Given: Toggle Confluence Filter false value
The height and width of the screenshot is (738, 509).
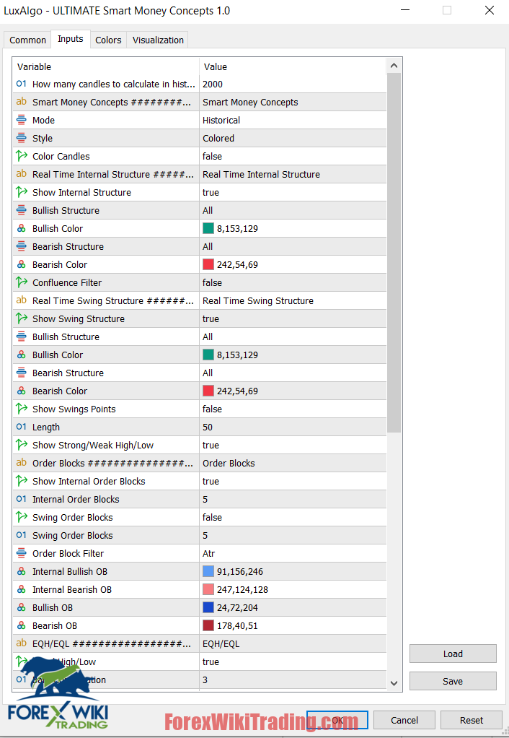Looking at the screenshot, I should (x=293, y=283).
